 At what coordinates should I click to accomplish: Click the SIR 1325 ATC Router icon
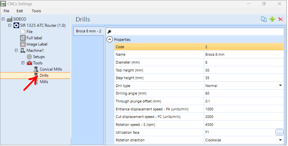pyautogui.click(x=16, y=25)
